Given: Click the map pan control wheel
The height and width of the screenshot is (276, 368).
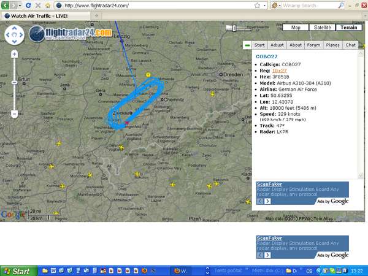Looking at the screenshot, I should [x=15, y=35].
